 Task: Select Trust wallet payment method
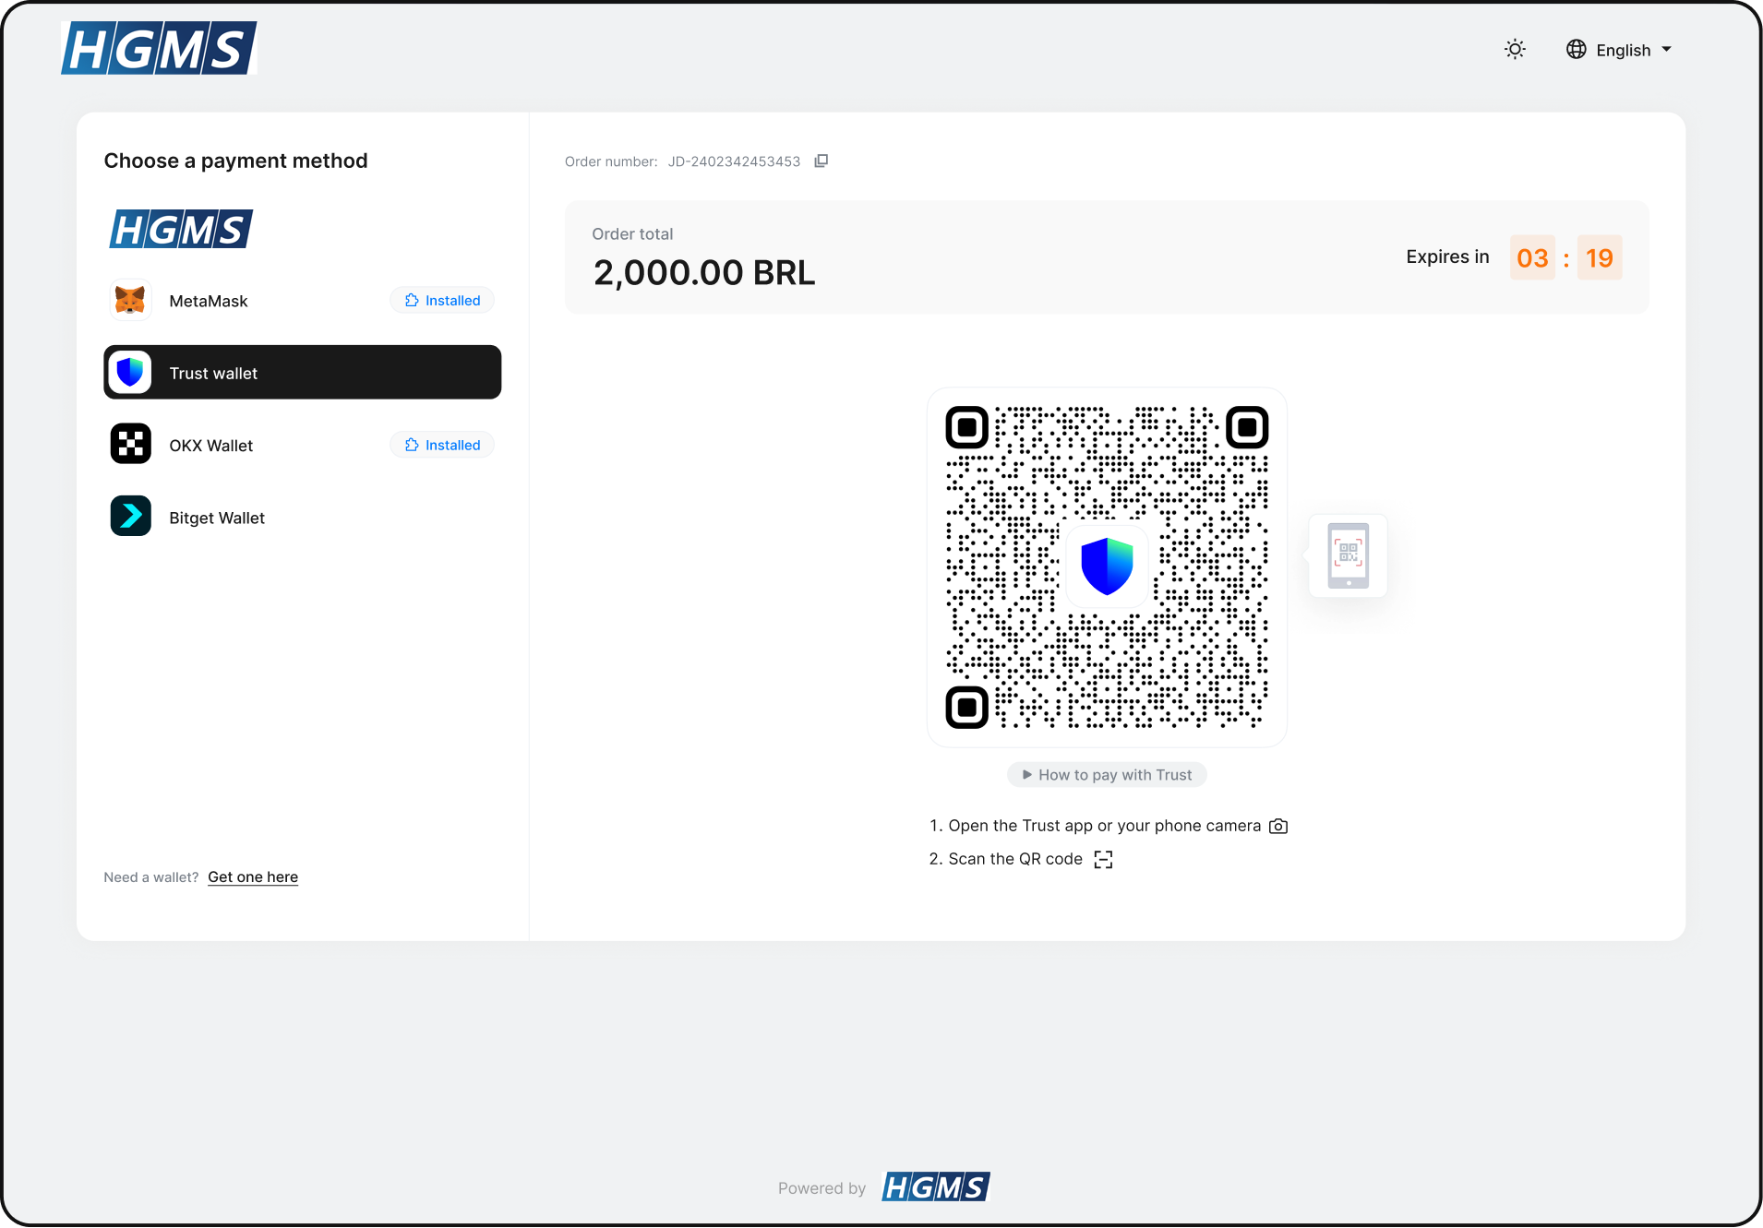[303, 373]
